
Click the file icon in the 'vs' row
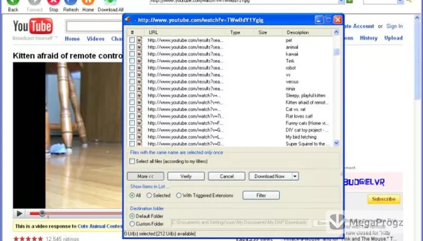139,75
